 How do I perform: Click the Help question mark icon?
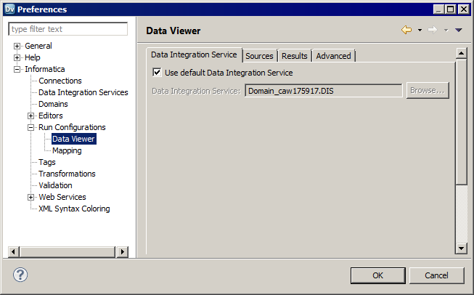(20, 275)
